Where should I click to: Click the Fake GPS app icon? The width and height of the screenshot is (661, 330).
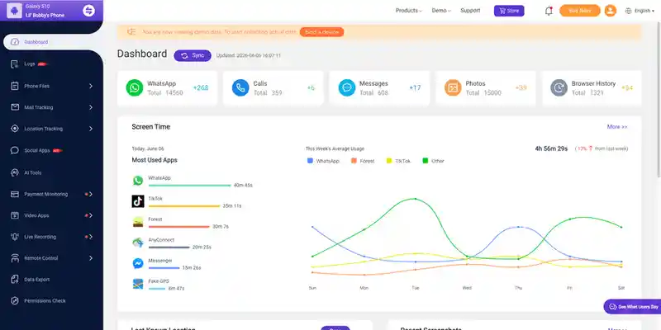point(138,284)
